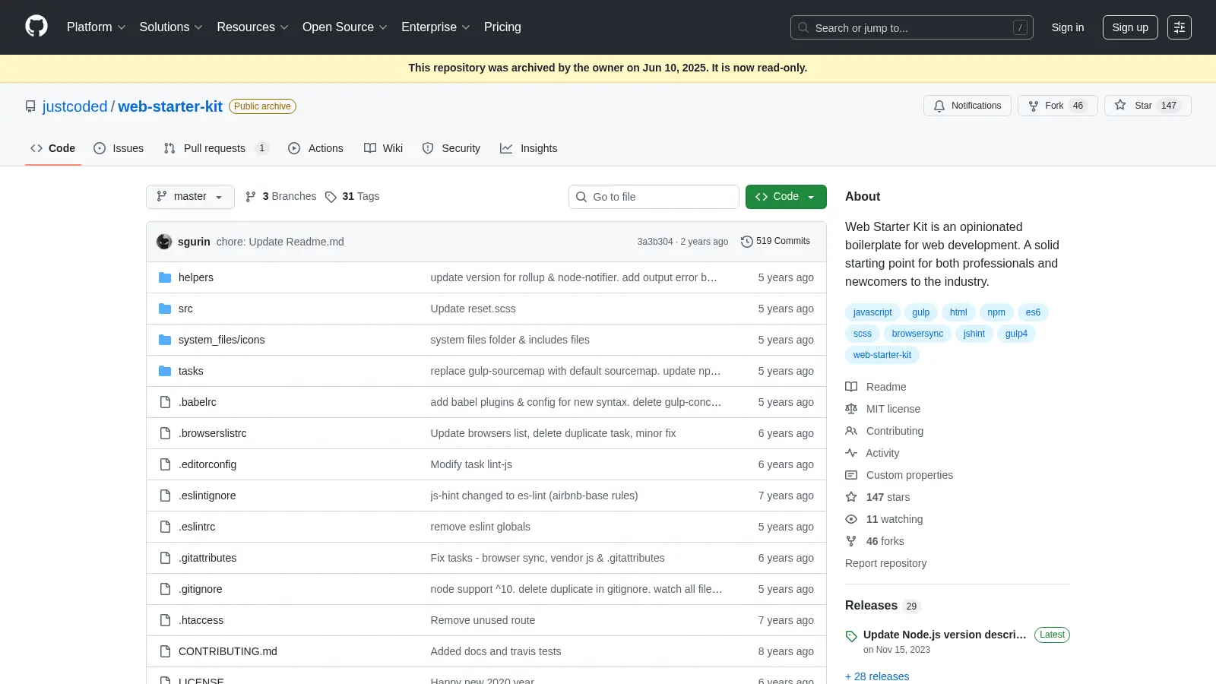Click the Notifications bell button
The image size is (1216, 684).
[967, 106]
